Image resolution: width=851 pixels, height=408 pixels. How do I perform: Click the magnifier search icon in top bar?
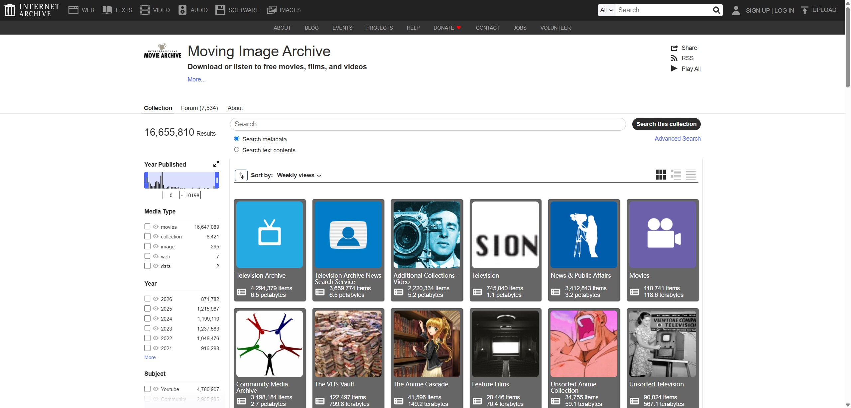[x=717, y=10]
